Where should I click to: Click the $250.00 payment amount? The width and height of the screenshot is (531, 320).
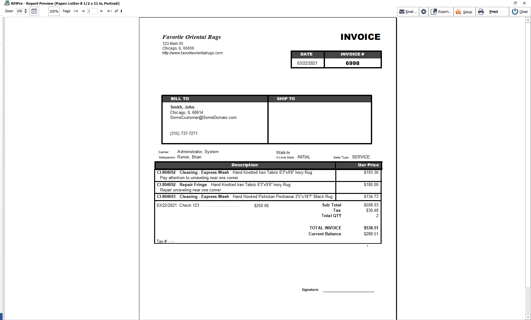coord(261,205)
